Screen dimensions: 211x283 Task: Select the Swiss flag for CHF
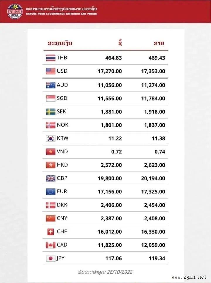click(51, 232)
